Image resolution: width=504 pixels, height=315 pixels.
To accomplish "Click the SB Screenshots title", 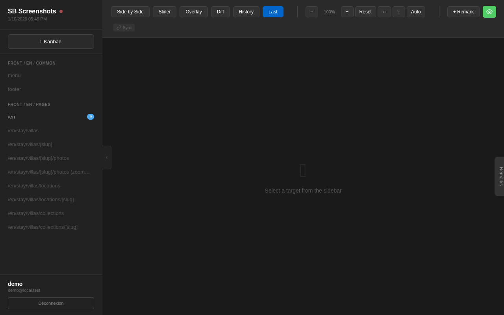I will tap(32, 11).
